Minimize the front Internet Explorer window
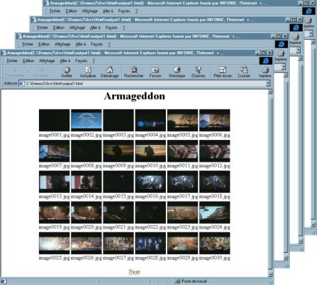The width and height of the screenshot is (317, 285). [258, 53]
